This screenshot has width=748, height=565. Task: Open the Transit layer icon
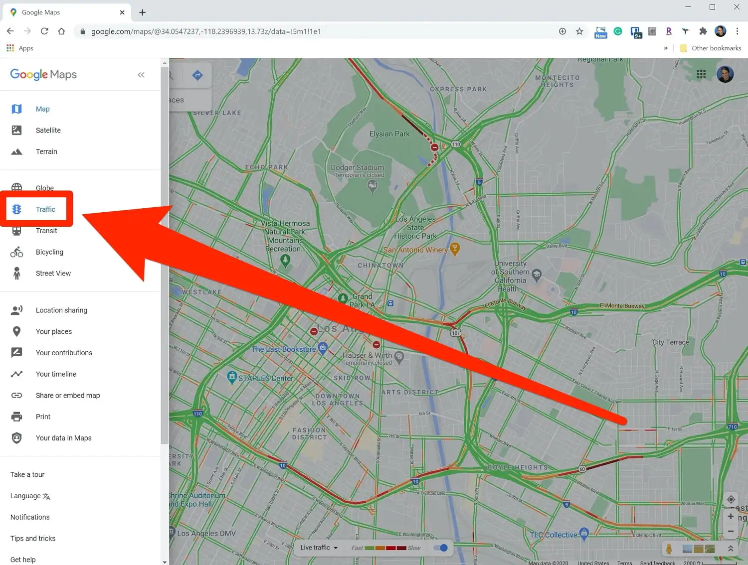tap(16, 230)
